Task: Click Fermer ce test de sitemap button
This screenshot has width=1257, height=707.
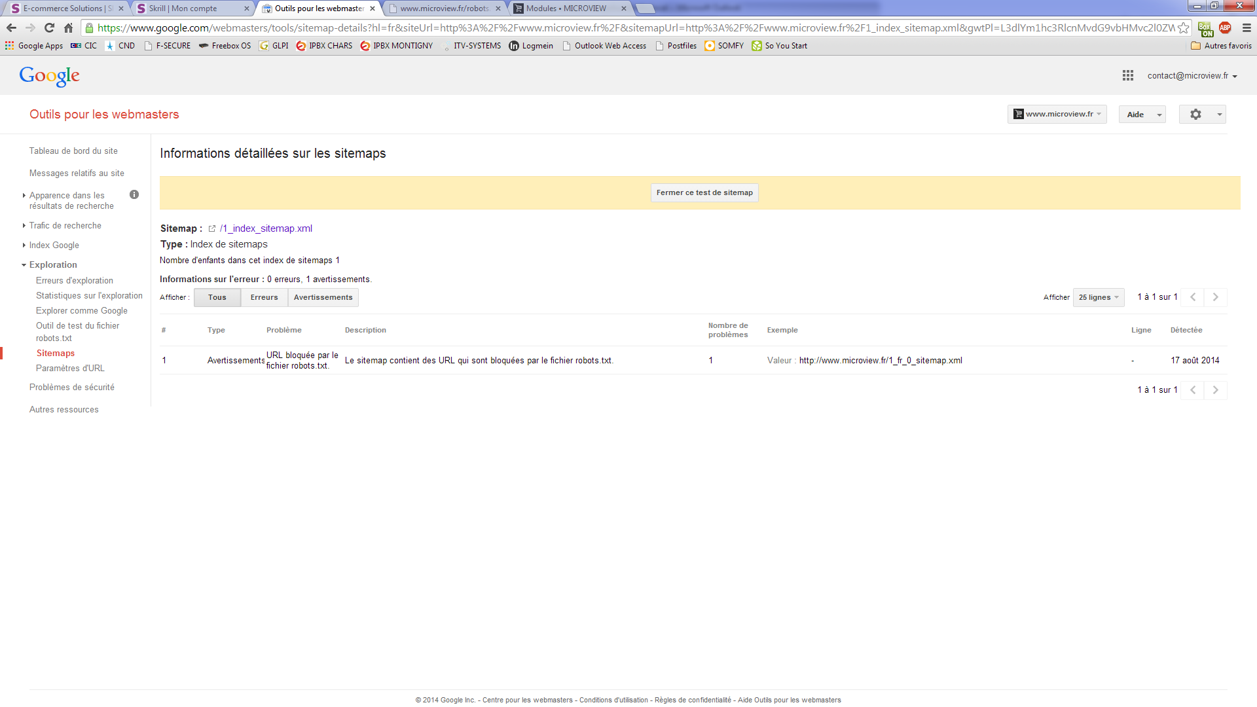Action: [x=704, y=193]
